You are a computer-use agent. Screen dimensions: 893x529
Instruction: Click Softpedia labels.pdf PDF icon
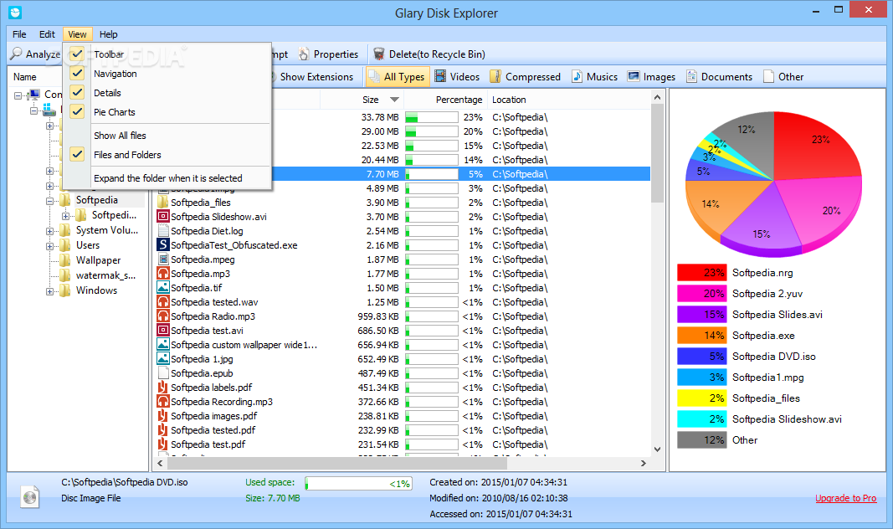163,388
